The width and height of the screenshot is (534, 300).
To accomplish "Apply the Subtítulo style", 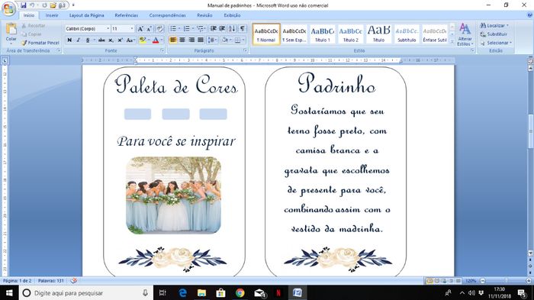I will 407,34.
